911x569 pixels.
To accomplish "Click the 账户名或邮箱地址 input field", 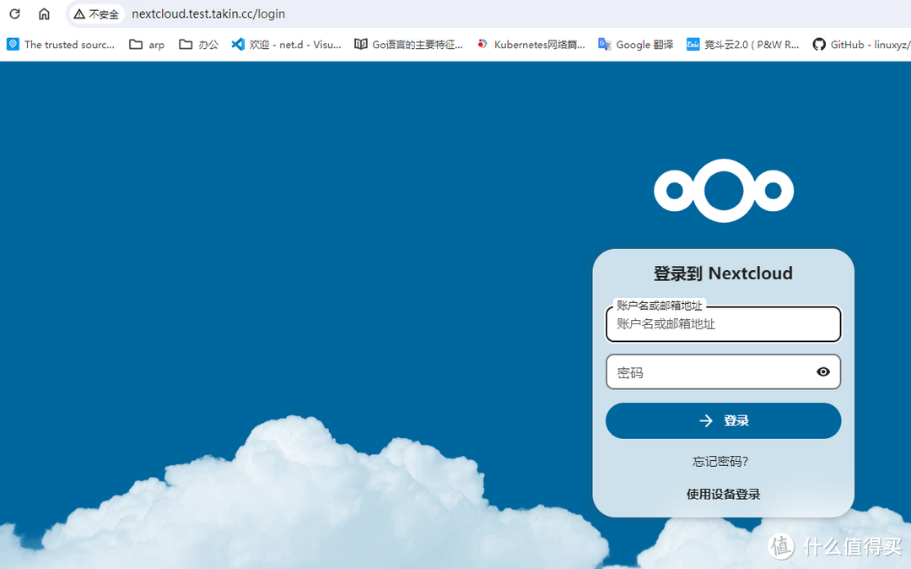I will coord(723,324).
